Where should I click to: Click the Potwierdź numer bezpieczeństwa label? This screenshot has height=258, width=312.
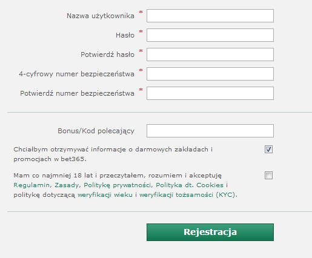tap(77, 93)
